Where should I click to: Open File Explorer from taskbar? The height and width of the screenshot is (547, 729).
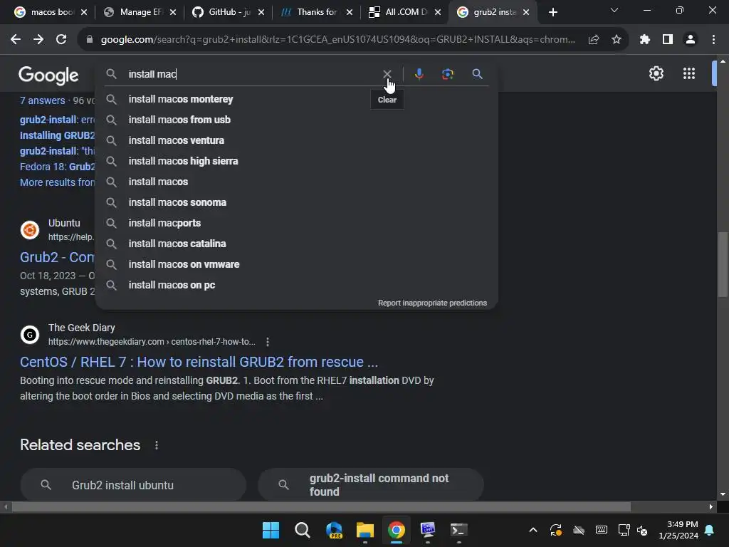(x=365, y=530)
